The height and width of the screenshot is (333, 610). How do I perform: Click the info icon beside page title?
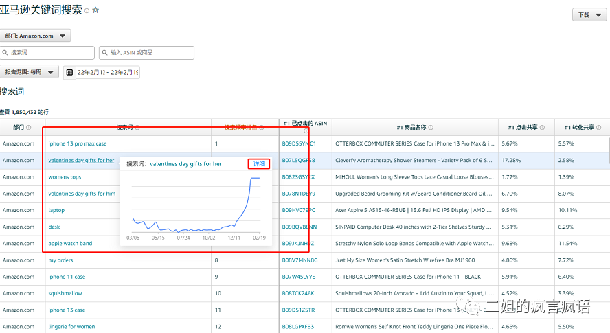[x=87, y=11]
